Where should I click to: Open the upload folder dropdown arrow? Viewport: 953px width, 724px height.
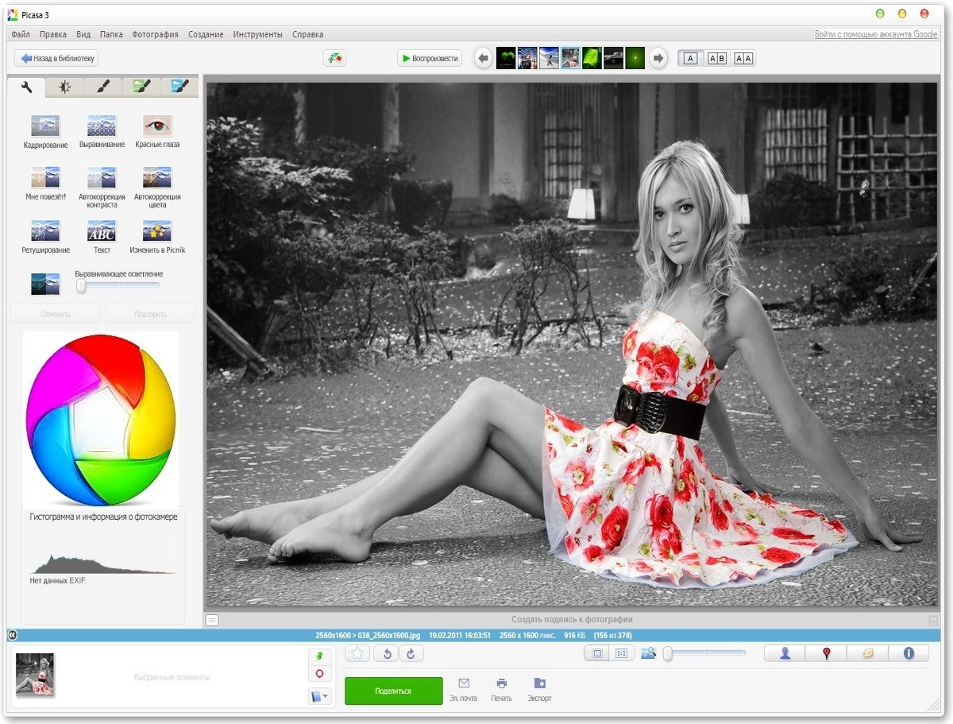(x=326, y=695)
